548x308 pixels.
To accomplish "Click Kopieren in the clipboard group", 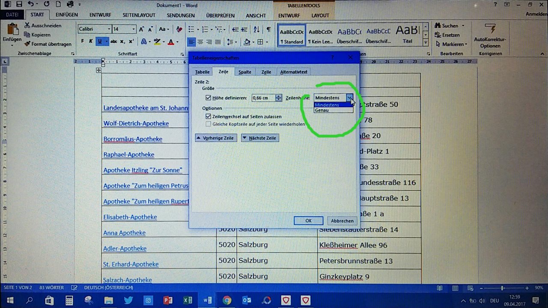I will point(37,35).
